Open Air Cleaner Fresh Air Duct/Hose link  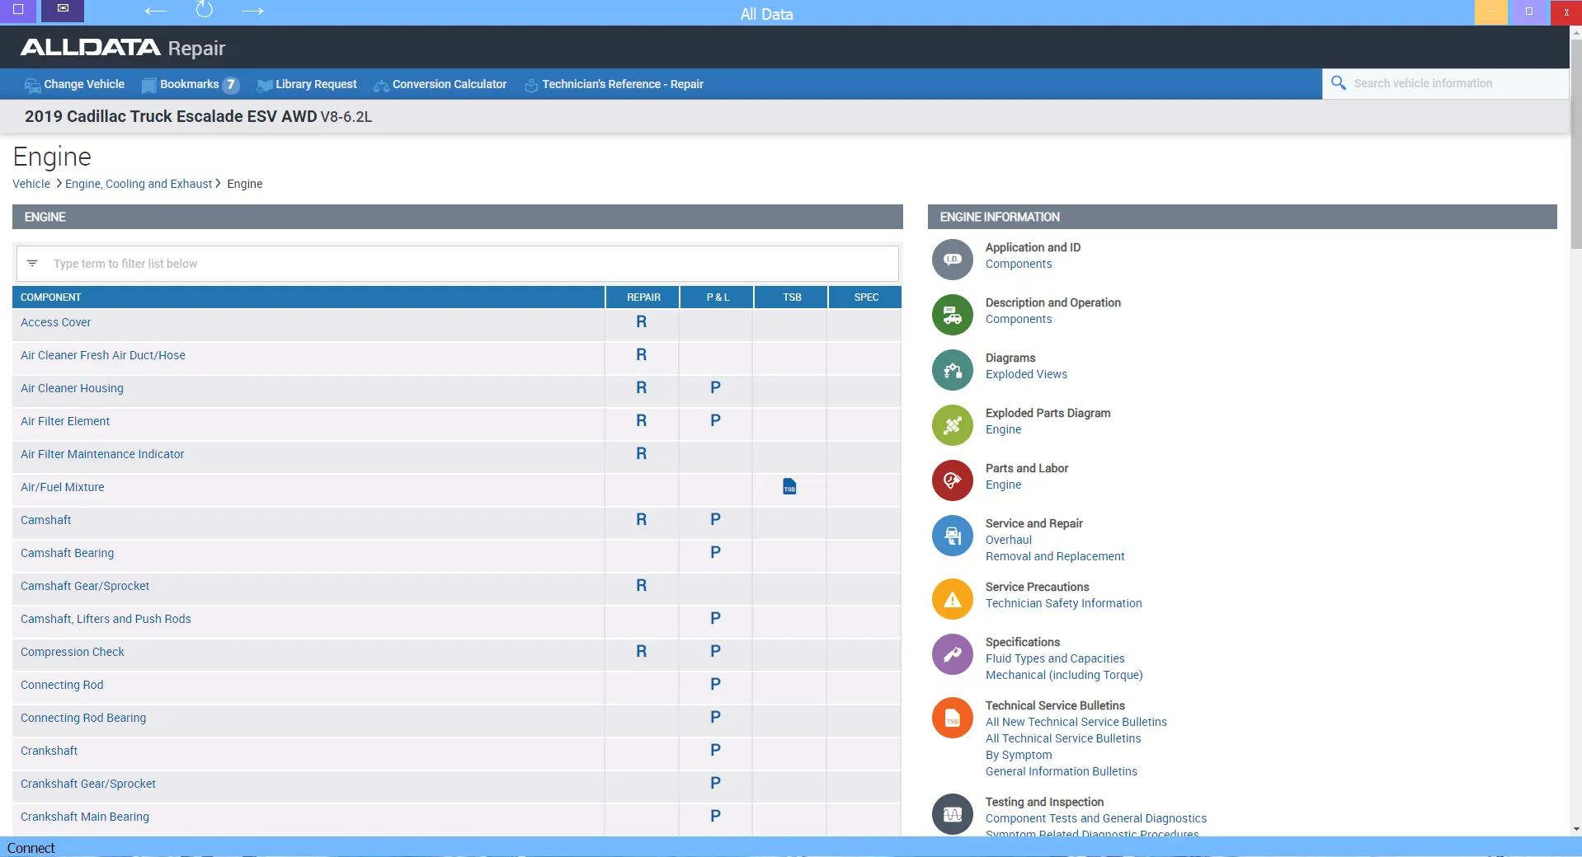pyautogui.click(x=103, y=355)
